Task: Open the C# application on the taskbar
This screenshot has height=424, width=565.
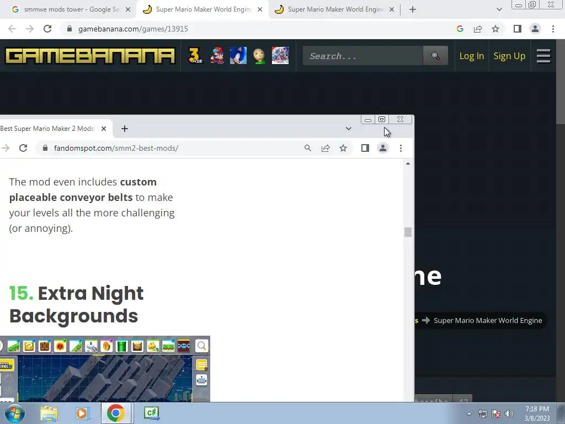Action: (x=151, y=413)
